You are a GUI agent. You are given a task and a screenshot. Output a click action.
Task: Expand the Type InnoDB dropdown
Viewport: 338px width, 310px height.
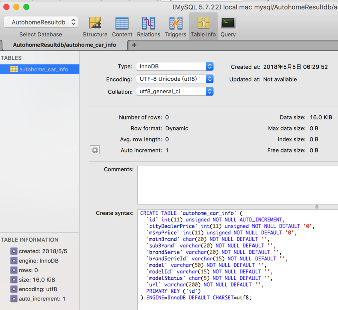pyautogui.click(x=175, y=67)
